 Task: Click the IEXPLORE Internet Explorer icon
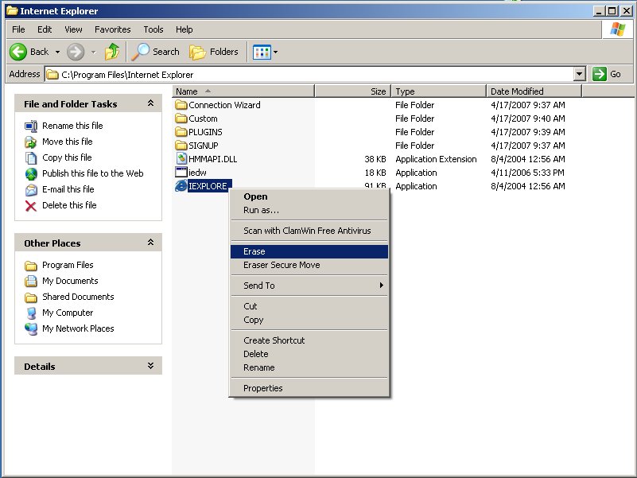181,186
